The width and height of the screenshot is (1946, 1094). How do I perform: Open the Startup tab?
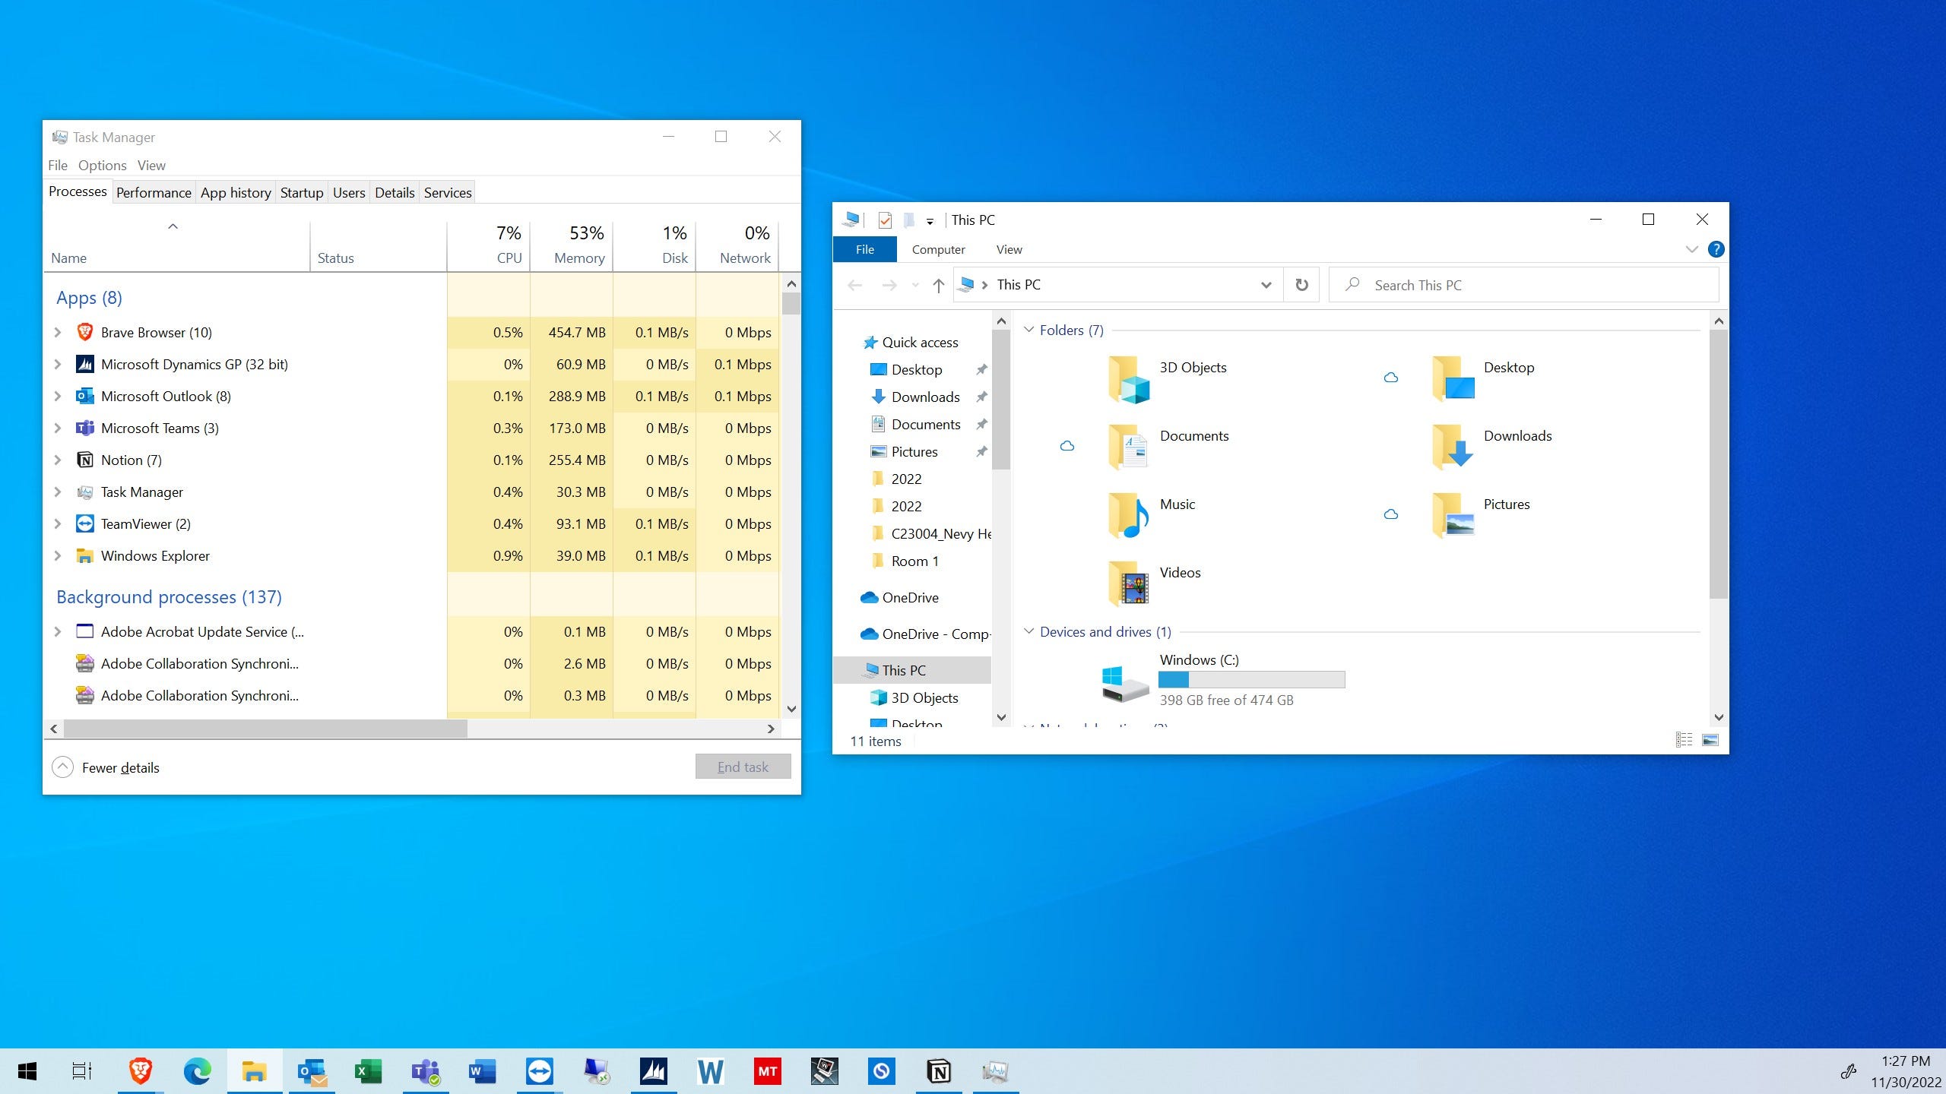(x=302, y=192)
